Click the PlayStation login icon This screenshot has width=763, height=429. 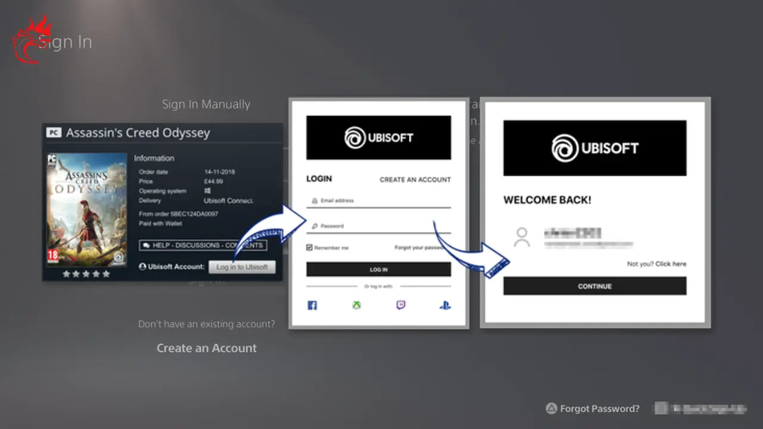coord(445,305)
